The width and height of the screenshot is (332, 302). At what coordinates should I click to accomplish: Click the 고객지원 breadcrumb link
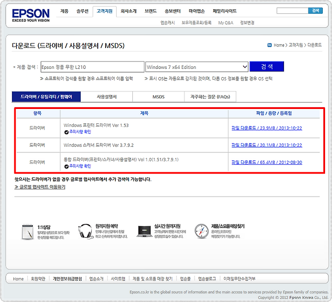click(296, 45)
